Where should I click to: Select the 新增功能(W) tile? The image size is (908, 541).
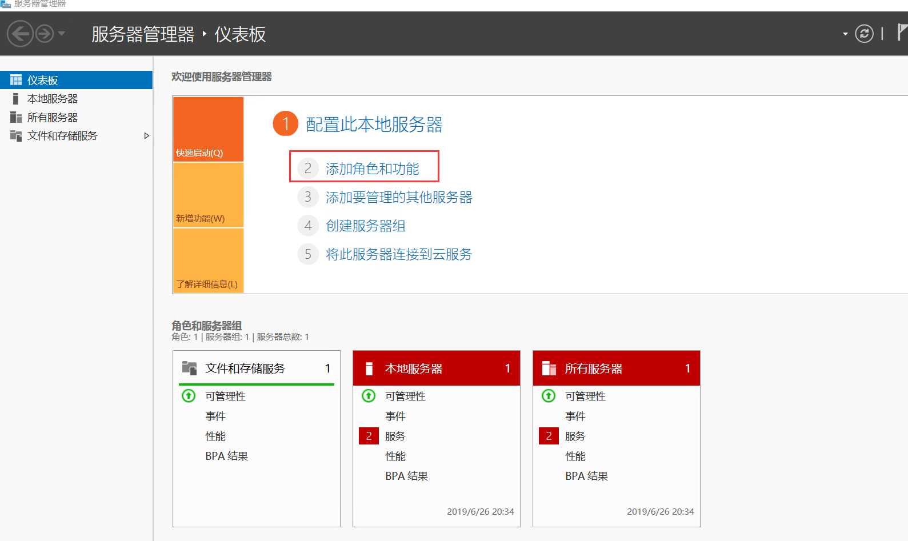tap(209, 195)
